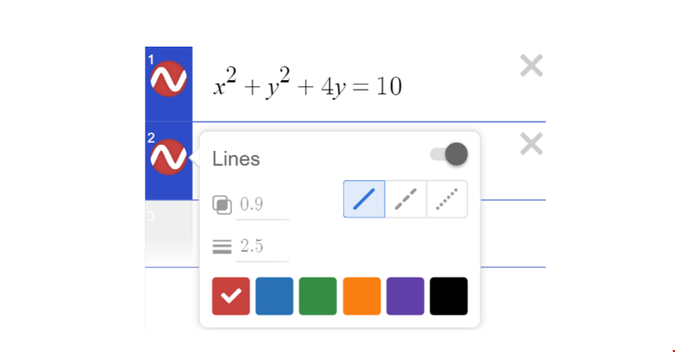The height and width of the screenshot is (352, 675).
Task: Click the line thickness icon
Action: pyautogui.click(x=222, y=247)
